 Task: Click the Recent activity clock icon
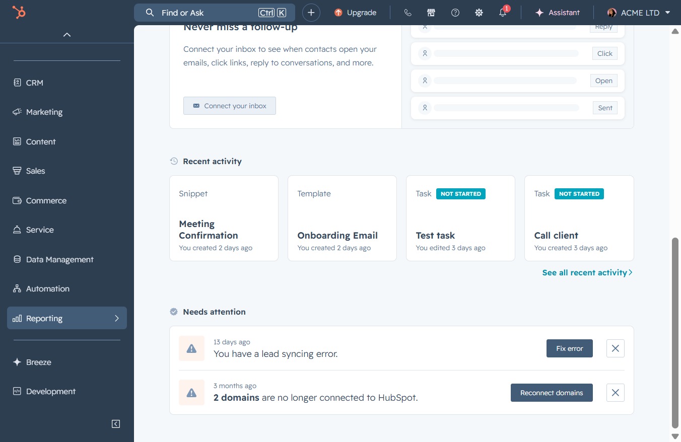pos(174,161)
